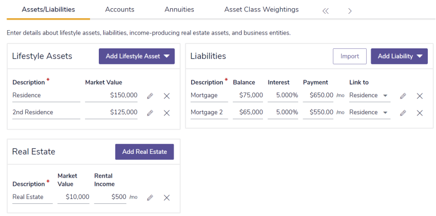436x216 pixels.
Task: Remove the Mortgage 2 liability row
Action: (420, 113)
